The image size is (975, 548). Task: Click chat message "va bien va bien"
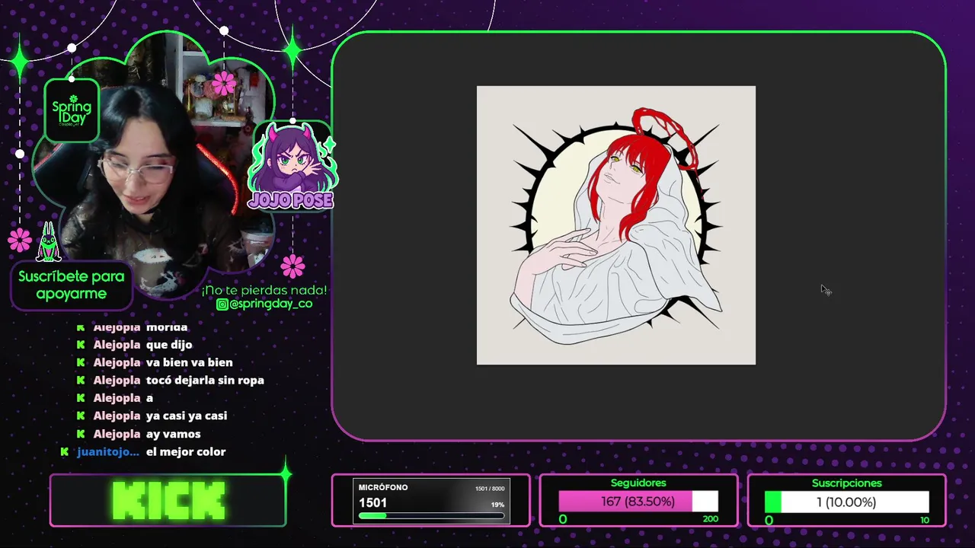tap(190, 362)
